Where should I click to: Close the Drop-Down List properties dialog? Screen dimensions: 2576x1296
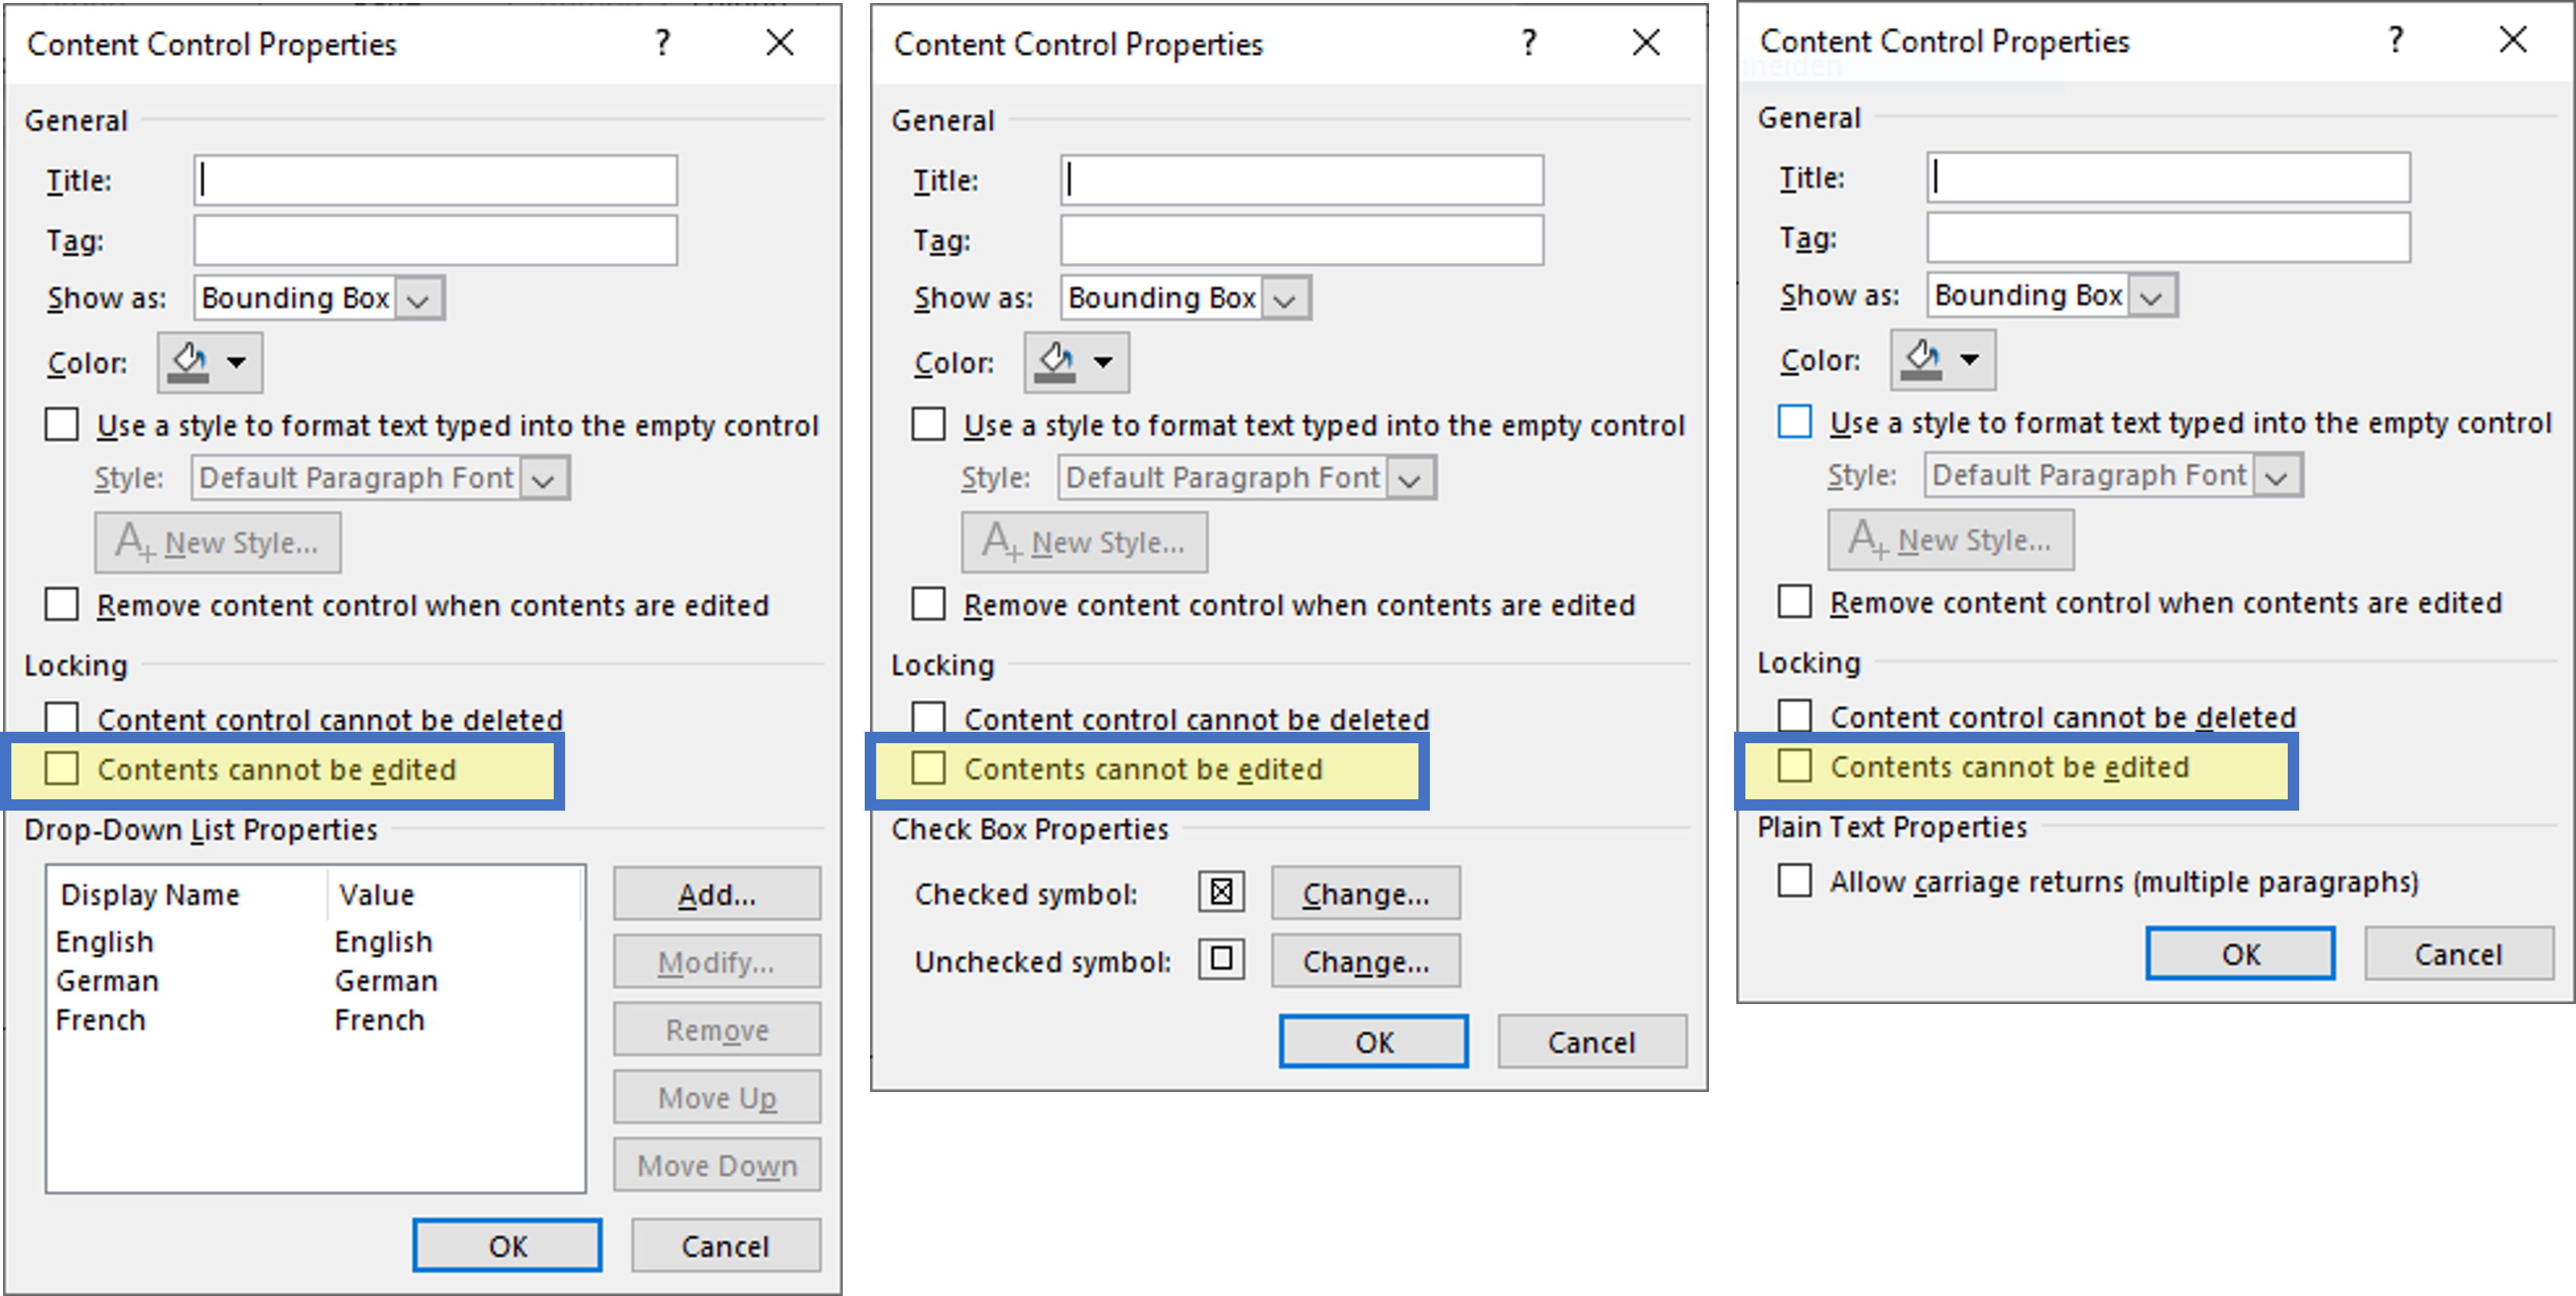[780, 42]
